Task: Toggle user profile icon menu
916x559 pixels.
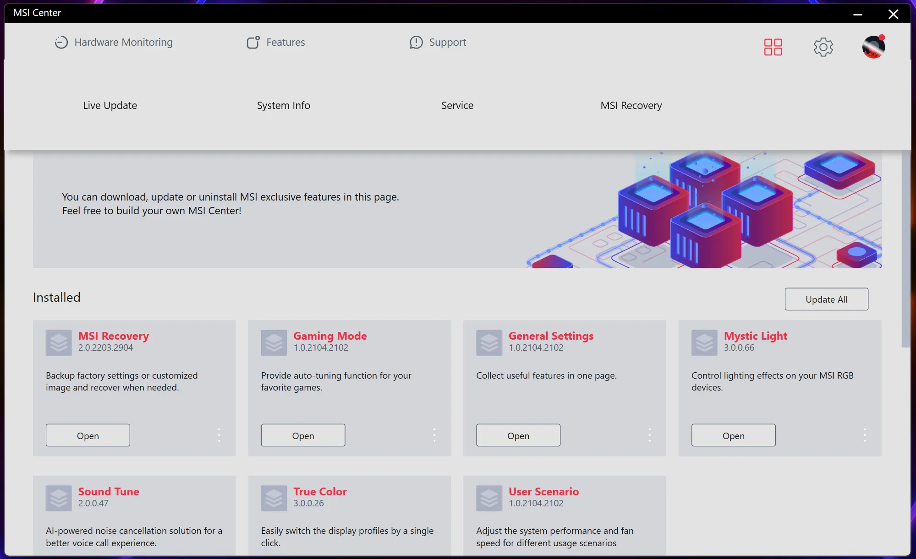Action: (873, 46)
